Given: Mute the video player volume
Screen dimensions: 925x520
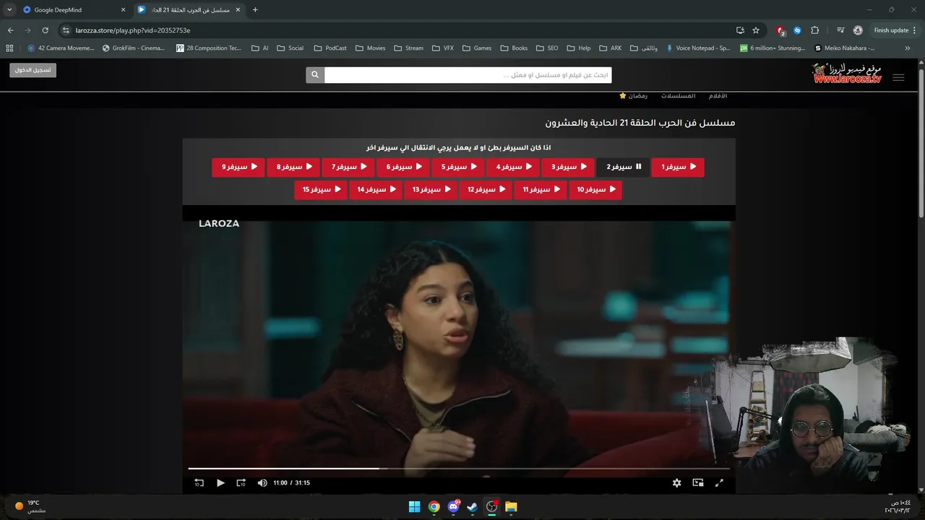Looking at the screenshot, I should (x=262, y=482).
